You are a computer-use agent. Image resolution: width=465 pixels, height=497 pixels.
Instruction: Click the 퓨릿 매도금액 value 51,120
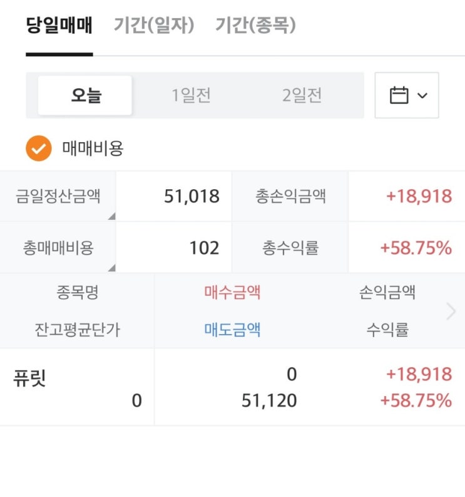[269, 400]
